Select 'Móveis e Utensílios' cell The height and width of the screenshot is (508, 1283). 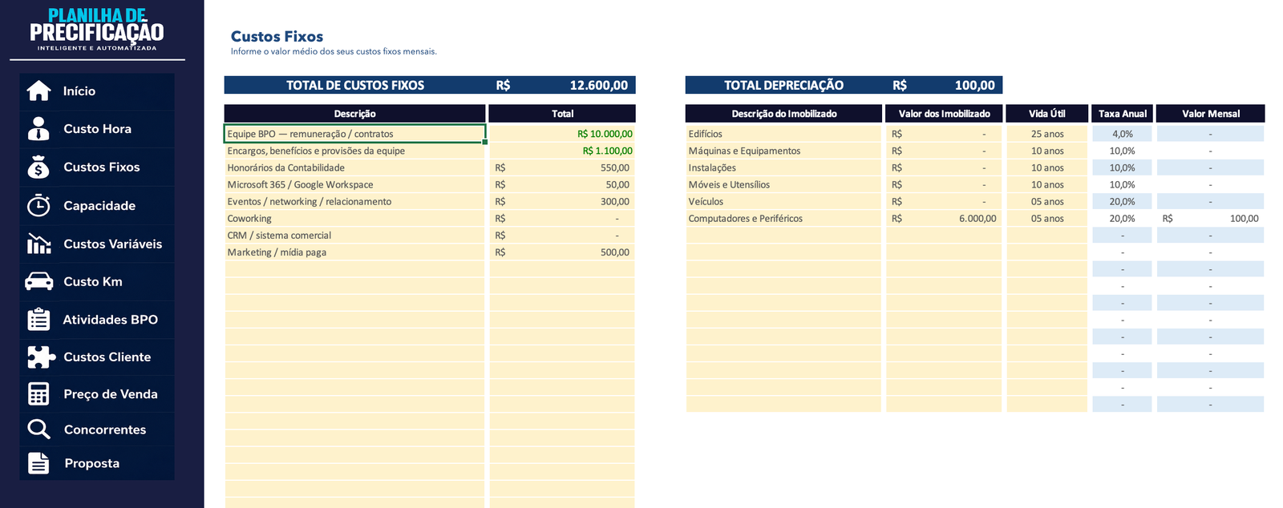pos(783,184)
